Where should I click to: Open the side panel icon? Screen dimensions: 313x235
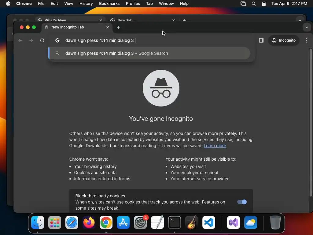click(261, 40)
